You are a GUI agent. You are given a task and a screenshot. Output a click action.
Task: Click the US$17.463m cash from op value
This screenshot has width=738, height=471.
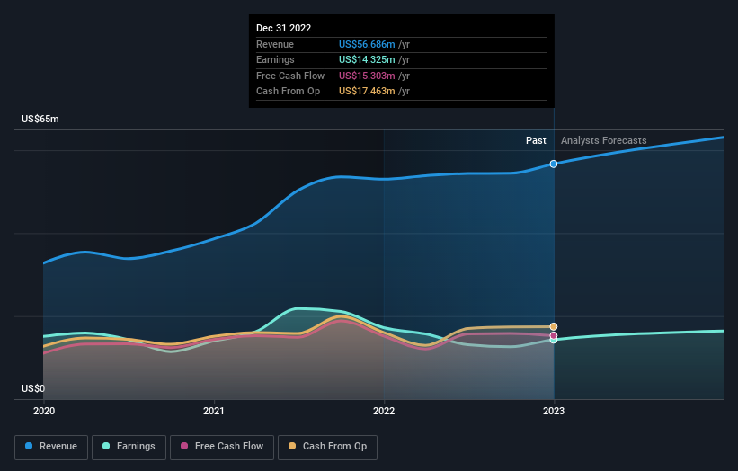coord(367,92)
